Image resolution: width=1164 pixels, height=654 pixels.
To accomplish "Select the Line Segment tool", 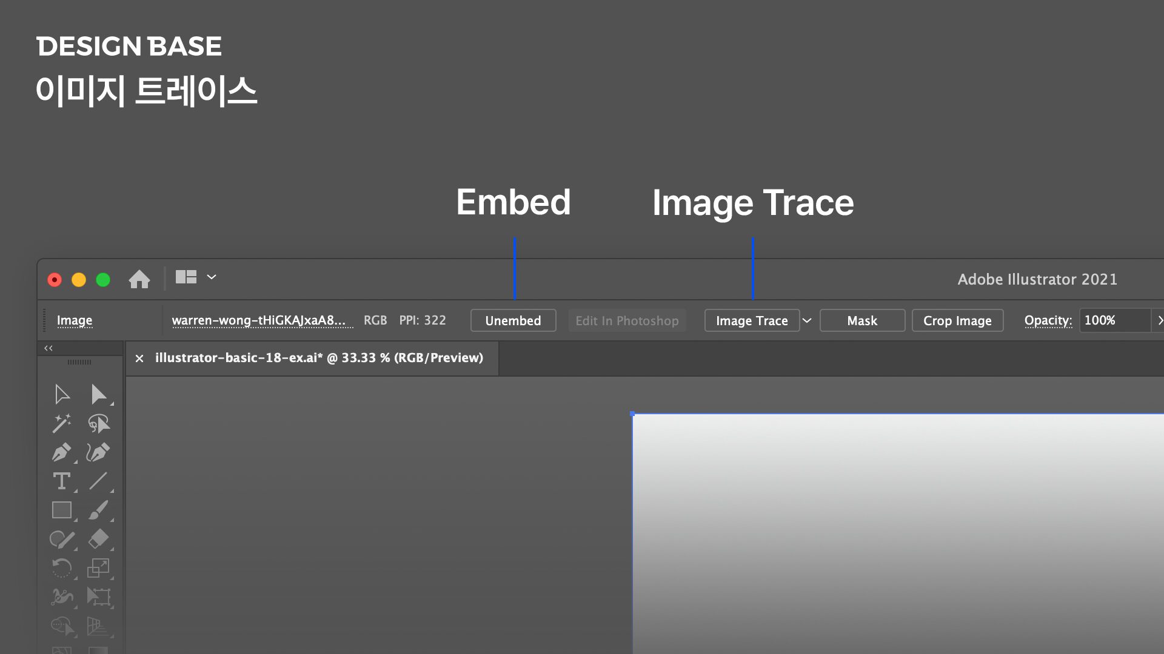I will tap(98, 481).
